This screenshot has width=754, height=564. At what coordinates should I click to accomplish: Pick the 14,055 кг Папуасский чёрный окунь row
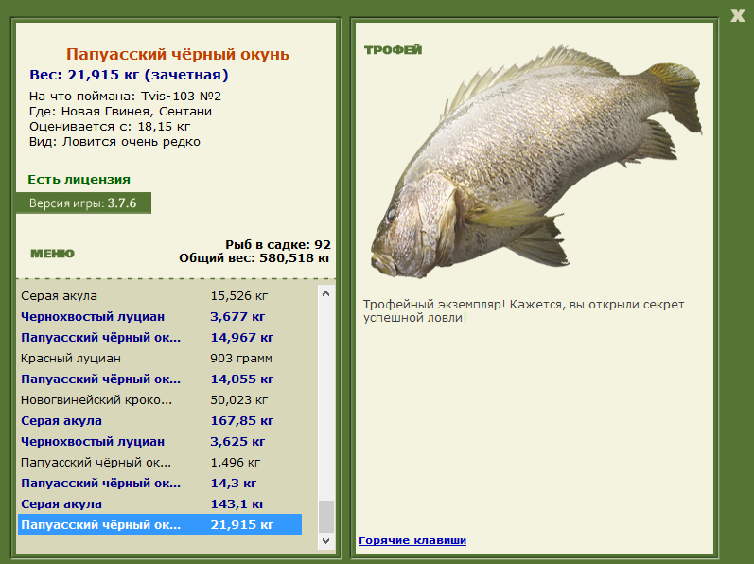(x=142, y=379)
